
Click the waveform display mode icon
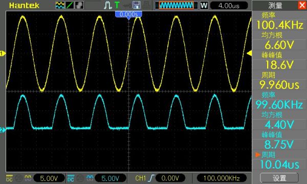60,5
